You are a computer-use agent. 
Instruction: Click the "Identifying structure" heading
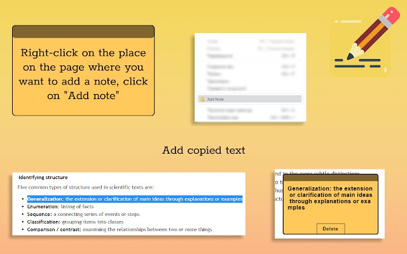[x=43, y=177]
